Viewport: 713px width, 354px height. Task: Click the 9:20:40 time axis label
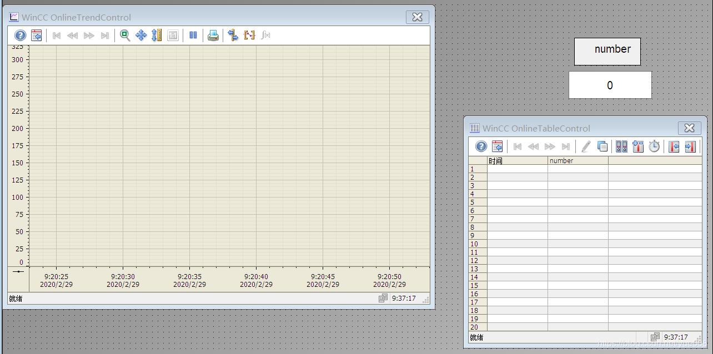point(256,276)
